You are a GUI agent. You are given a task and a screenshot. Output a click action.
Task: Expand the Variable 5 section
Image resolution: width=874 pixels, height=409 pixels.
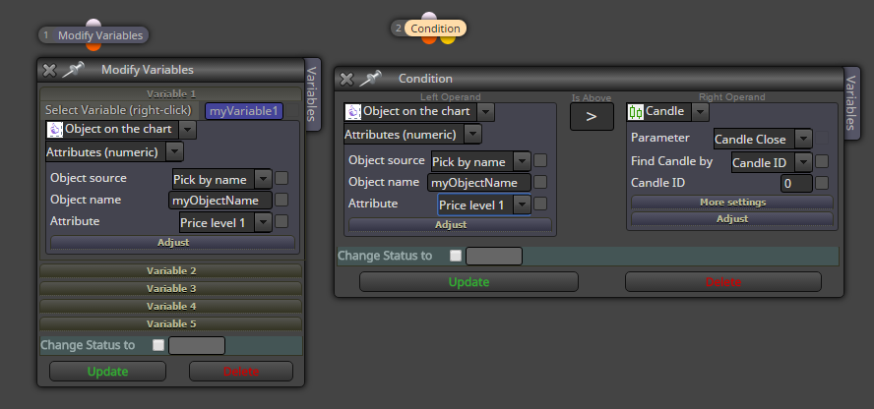click(171, 323)
